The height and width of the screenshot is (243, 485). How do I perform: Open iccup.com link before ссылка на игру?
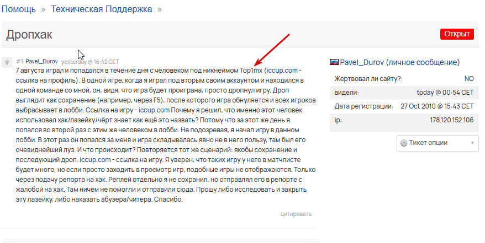pyautogui.click(x=95, y=160)
